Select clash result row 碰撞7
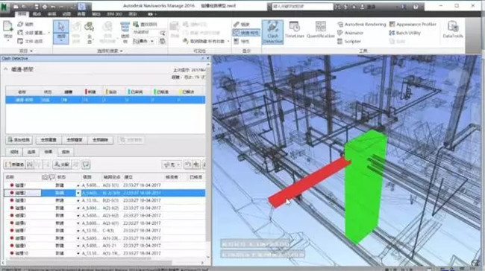485x271 pixels. click(x=104, y=231)
